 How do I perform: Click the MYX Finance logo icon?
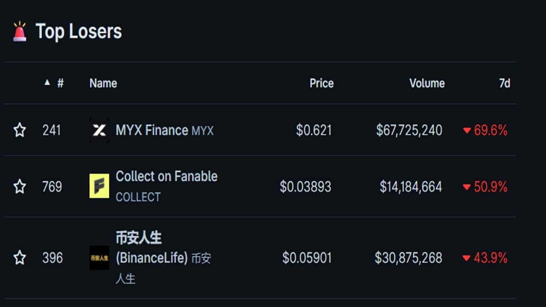coord(99,130)
